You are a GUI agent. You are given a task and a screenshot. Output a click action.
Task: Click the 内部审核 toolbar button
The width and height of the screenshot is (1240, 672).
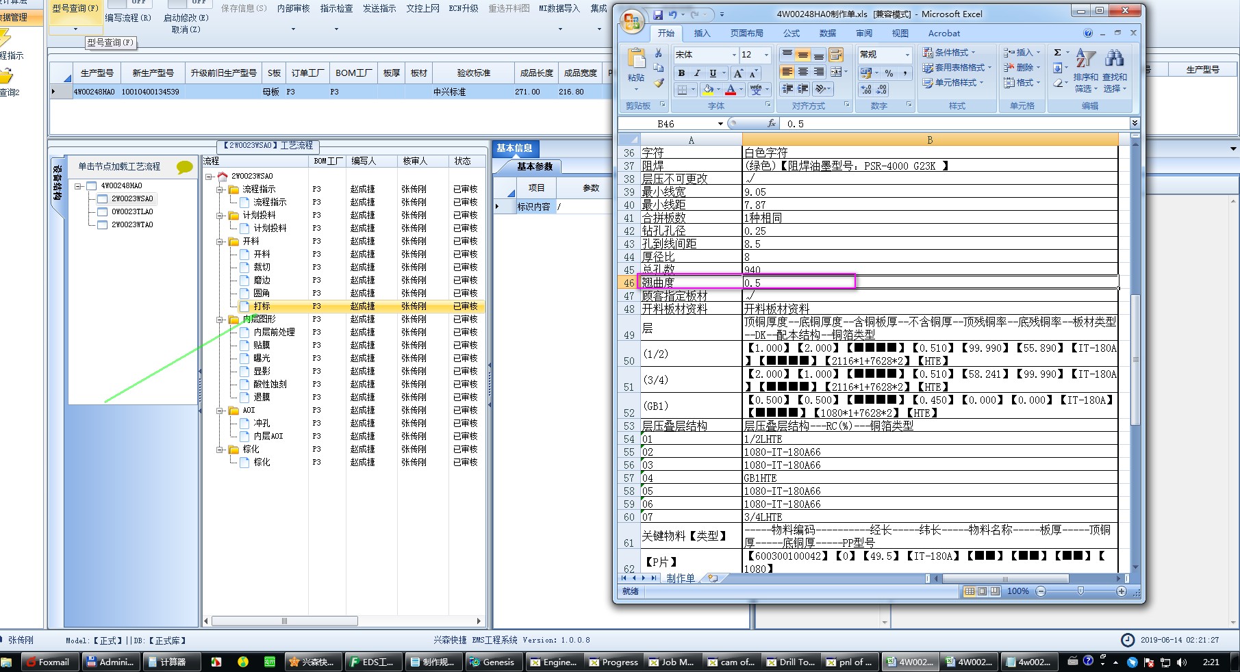(293, 8)
